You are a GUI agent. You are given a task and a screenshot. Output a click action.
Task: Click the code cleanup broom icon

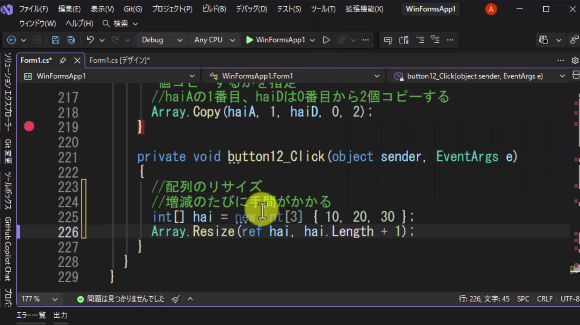[x=176, y=299]
